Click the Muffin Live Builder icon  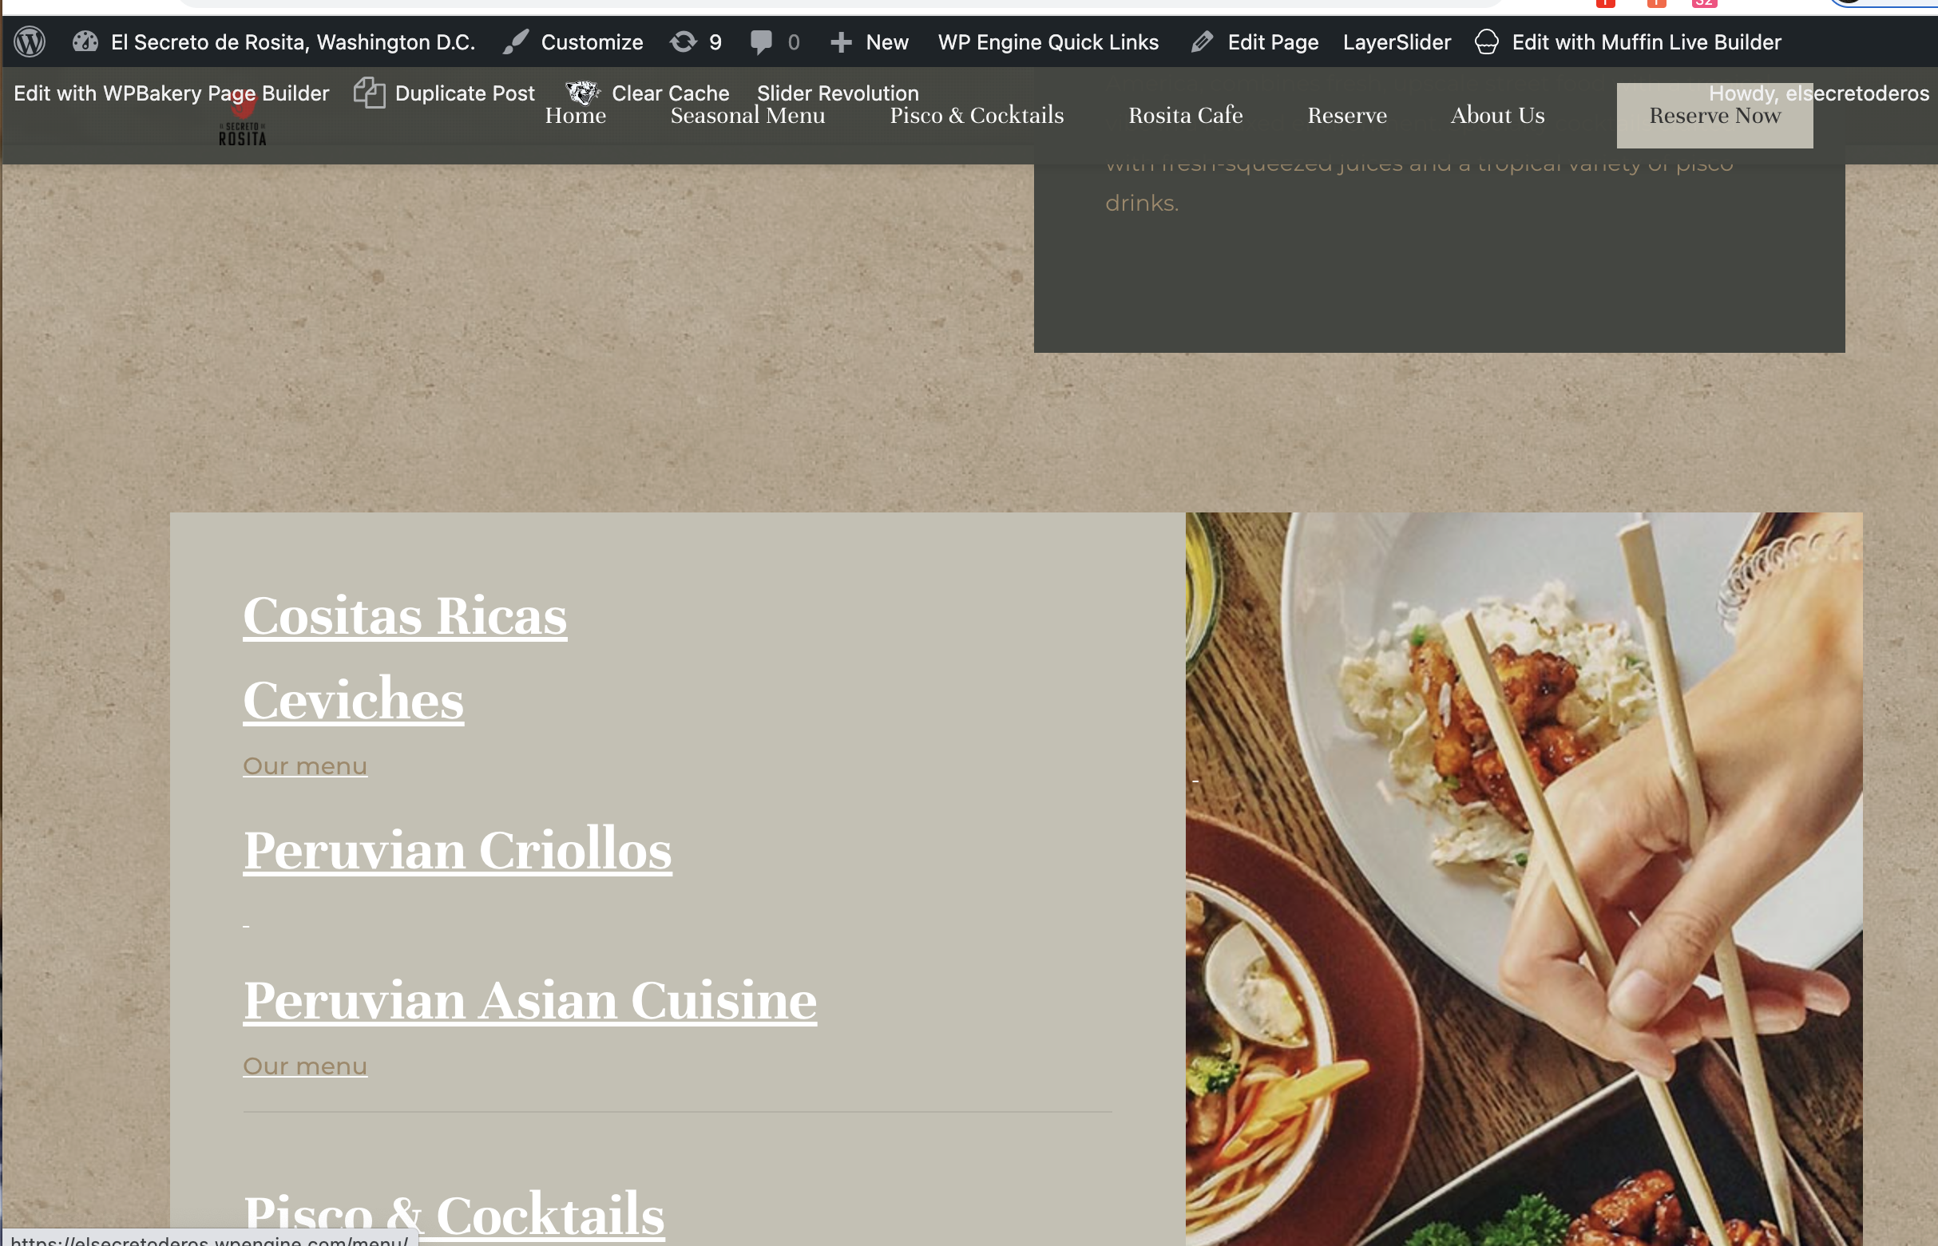click(x=1487, y=42)
